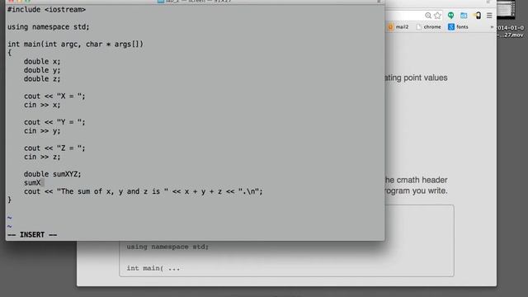Click the 'double y;' declaration line
Screen dimensions: 528x297
(x=42, y=70)
